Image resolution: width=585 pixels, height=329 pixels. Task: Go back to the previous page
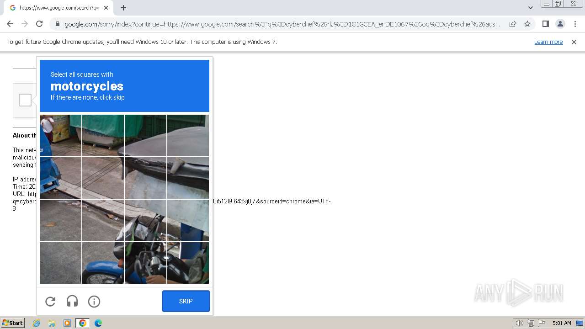[x=10, y=24]
